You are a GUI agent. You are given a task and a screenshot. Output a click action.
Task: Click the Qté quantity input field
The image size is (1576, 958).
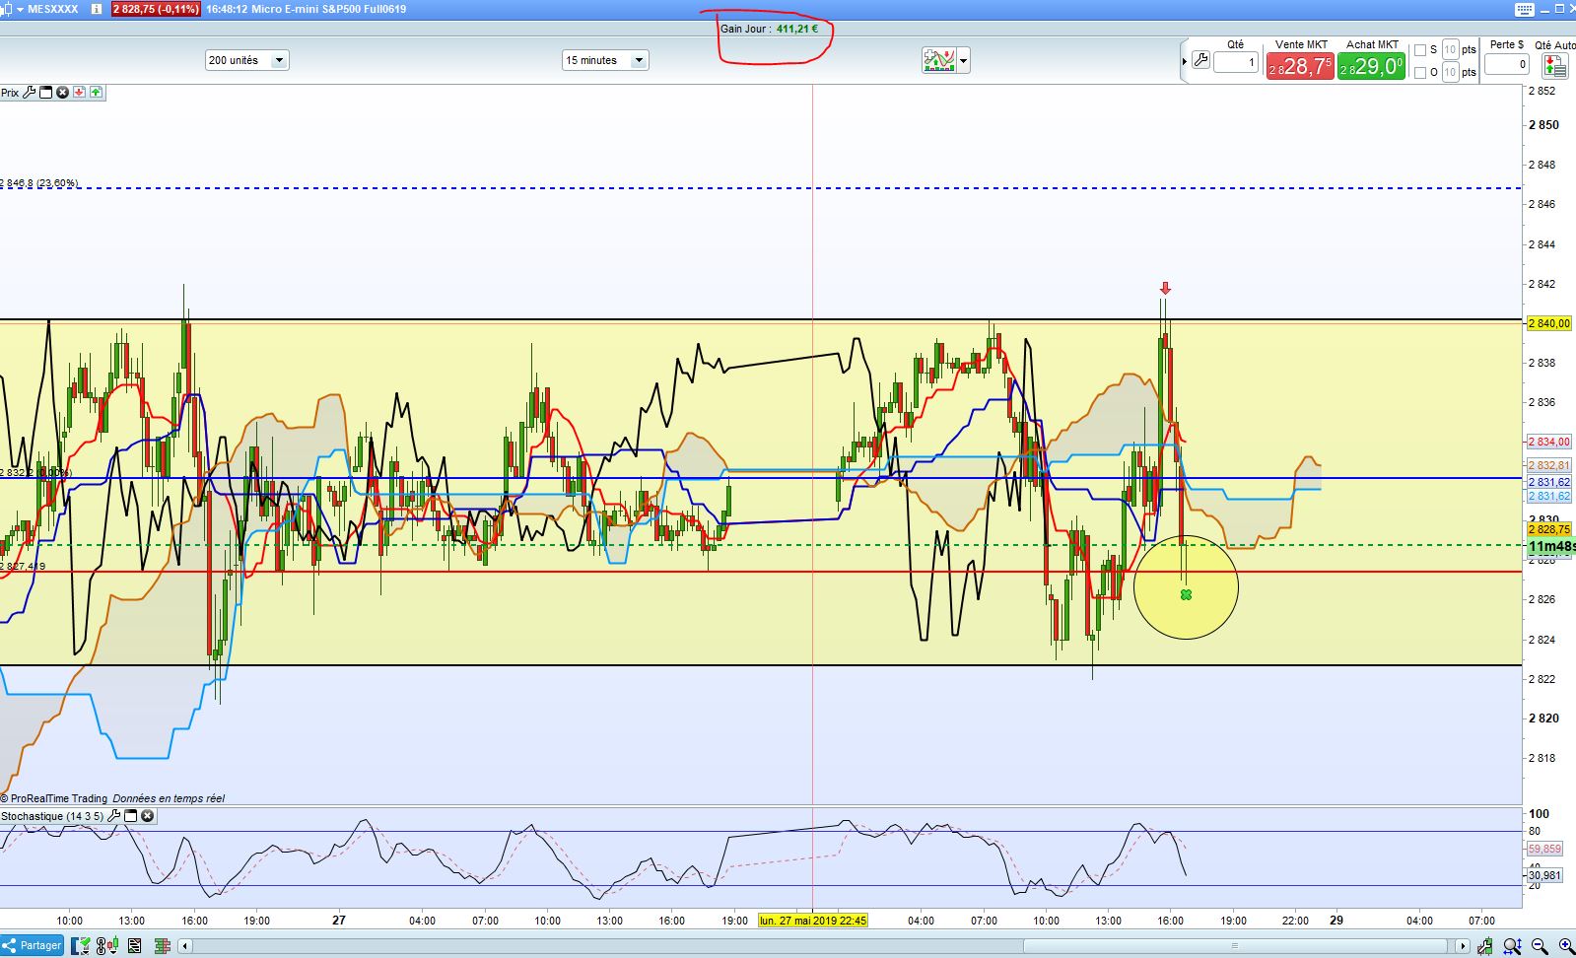tap(1236, 63)
